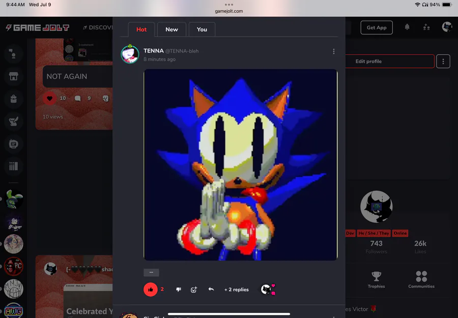Open the chat icon in left sidebar
This screenshot has width=458, height=318.
click(x=13, y=54)
